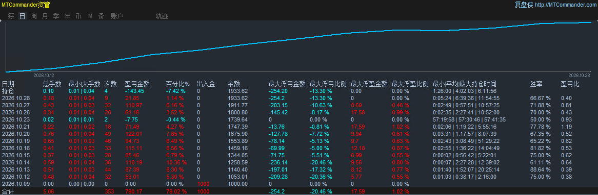Select the 年 yearly tab
Viewport: 598px width, 195px height.
pos(68,16)
